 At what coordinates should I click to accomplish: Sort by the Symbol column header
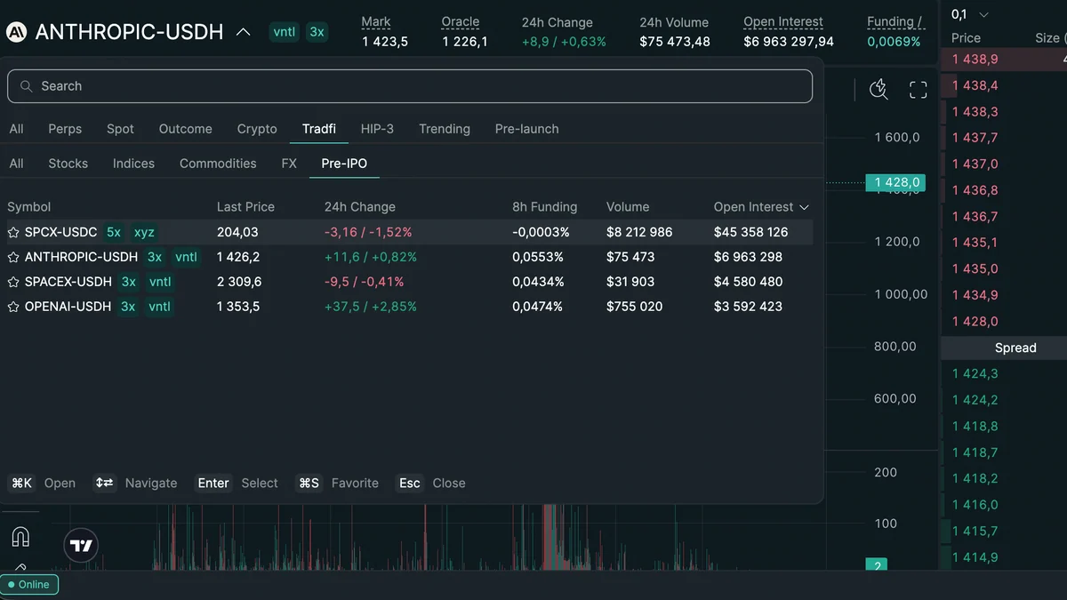pos(29,207)
